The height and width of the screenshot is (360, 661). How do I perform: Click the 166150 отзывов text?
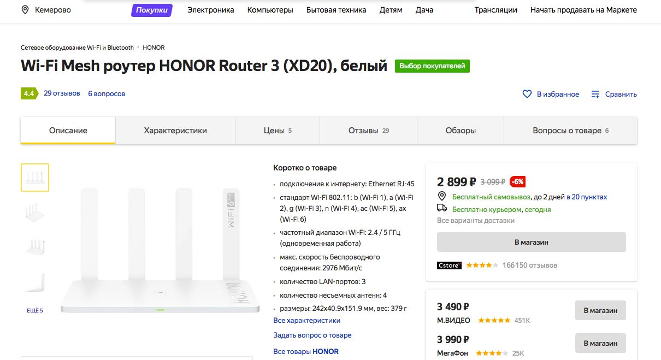tap(530, 265)
